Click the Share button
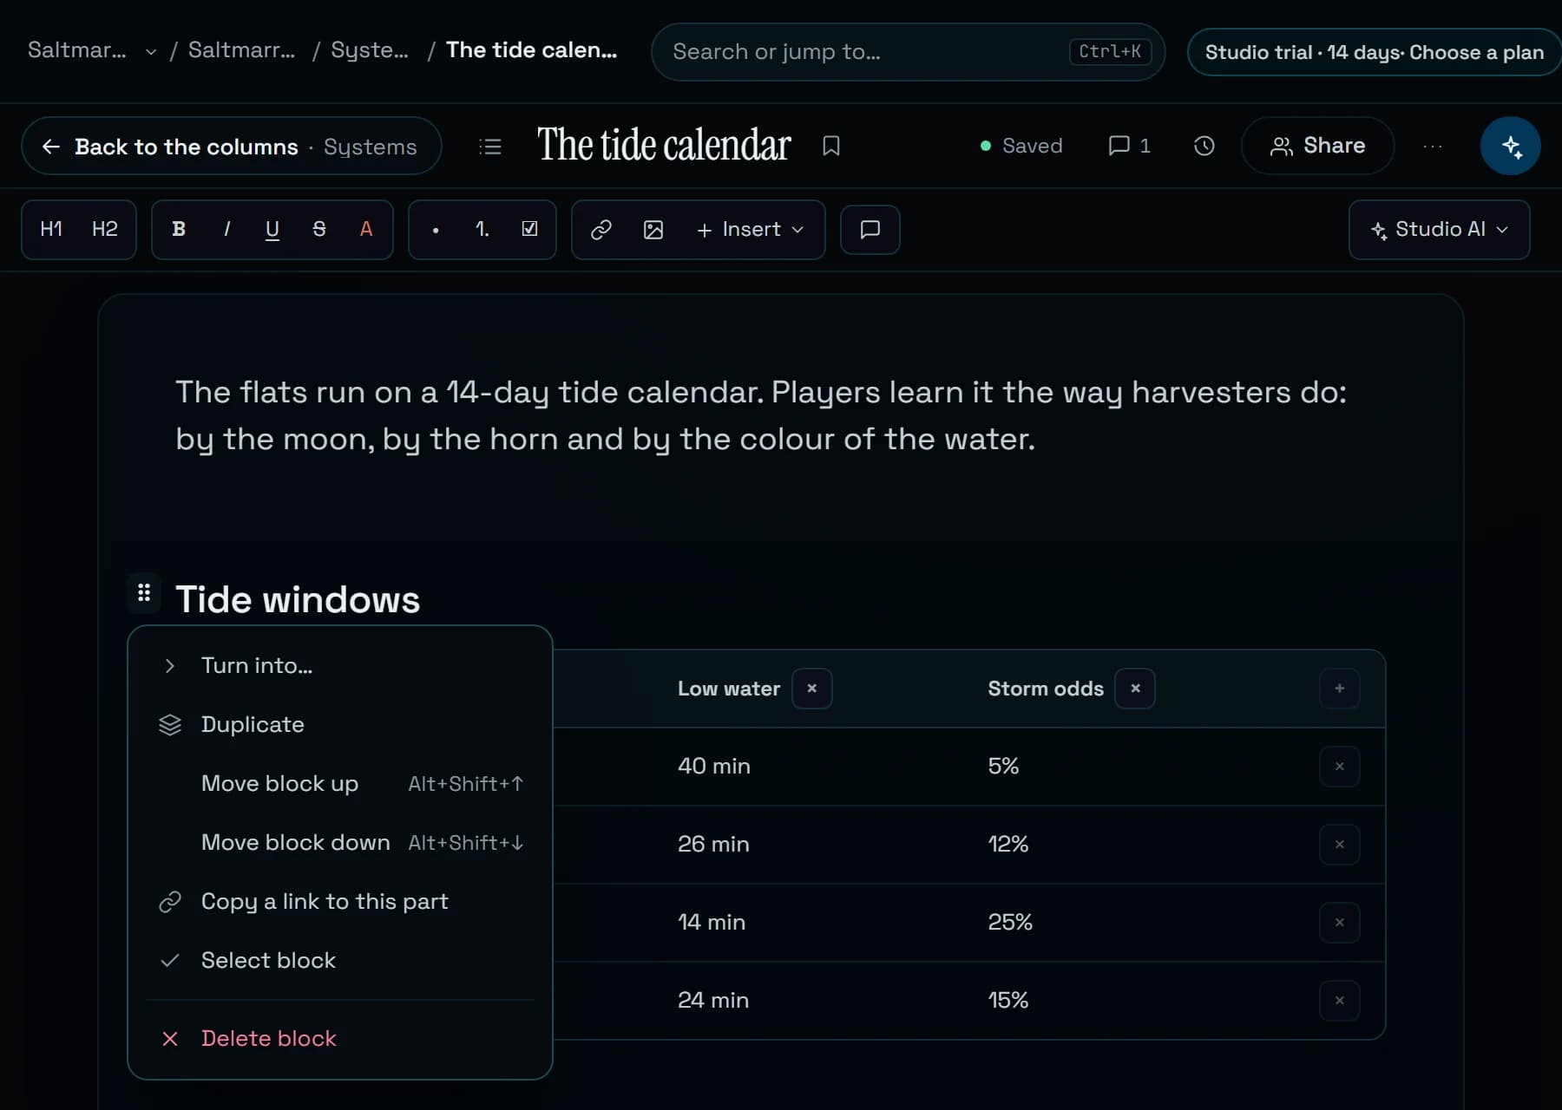Screen dimensions: 1562x1110 1318,146
